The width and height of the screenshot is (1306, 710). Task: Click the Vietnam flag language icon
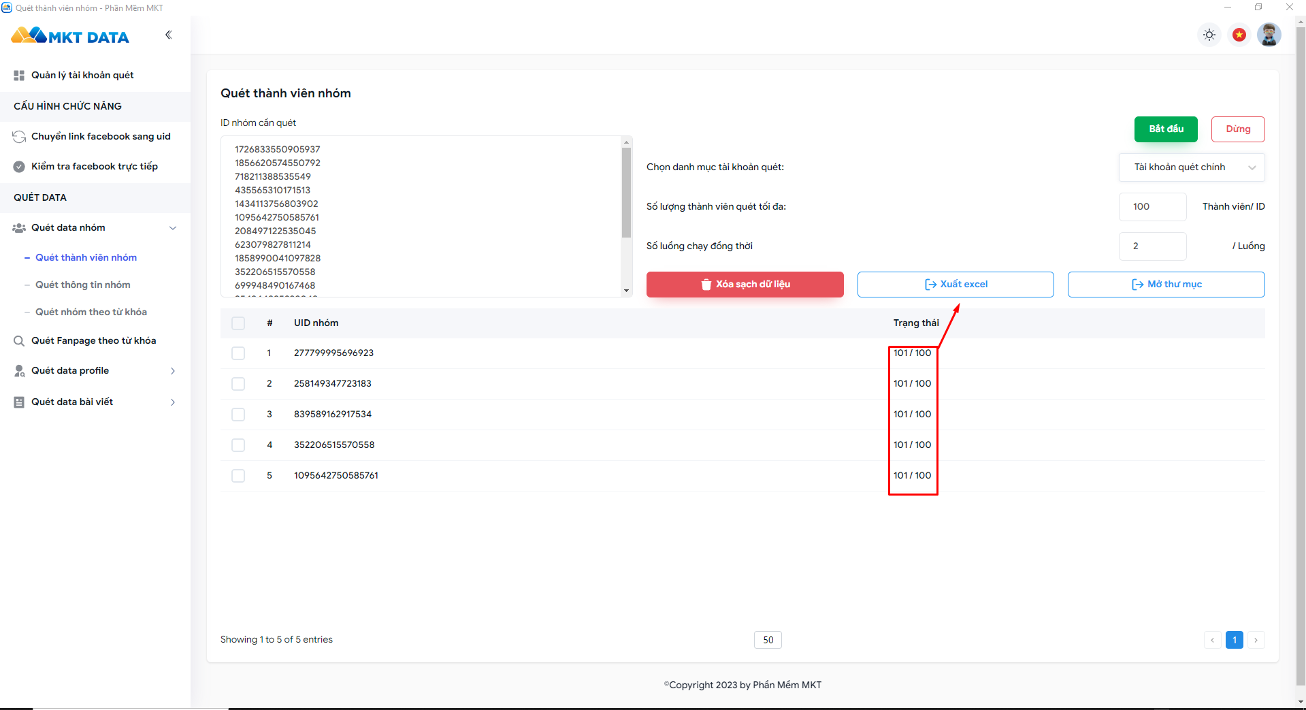(x=1239, y=35)
